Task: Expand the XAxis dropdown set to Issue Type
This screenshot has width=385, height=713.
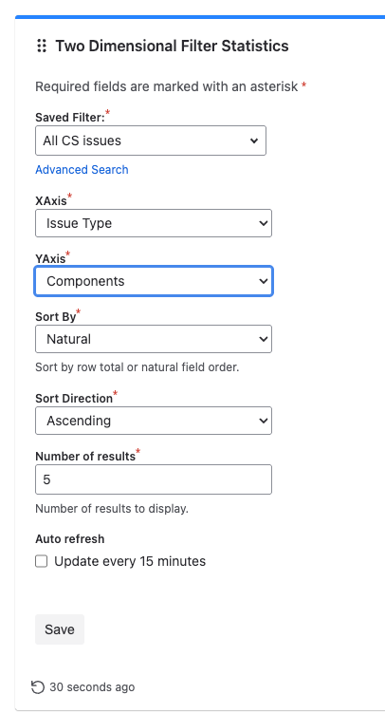Action: click(154, 223)
